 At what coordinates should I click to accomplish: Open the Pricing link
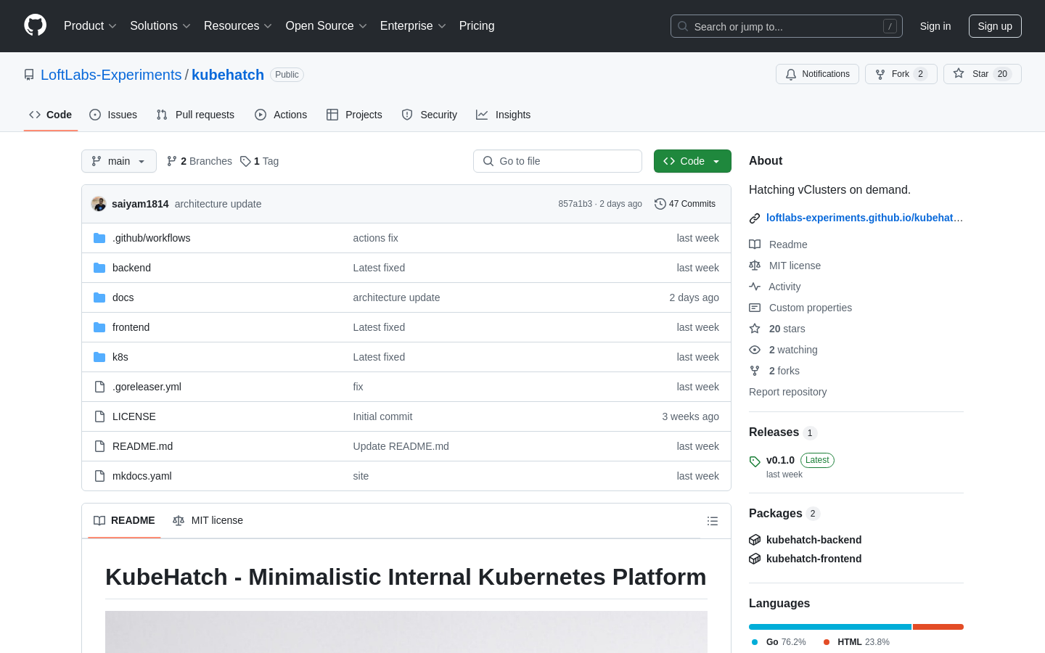477,25
